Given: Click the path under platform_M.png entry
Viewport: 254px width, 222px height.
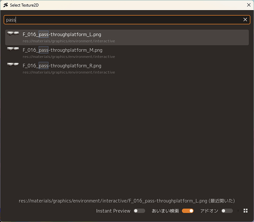Looking at the screenshot, I should click(69, 57).
